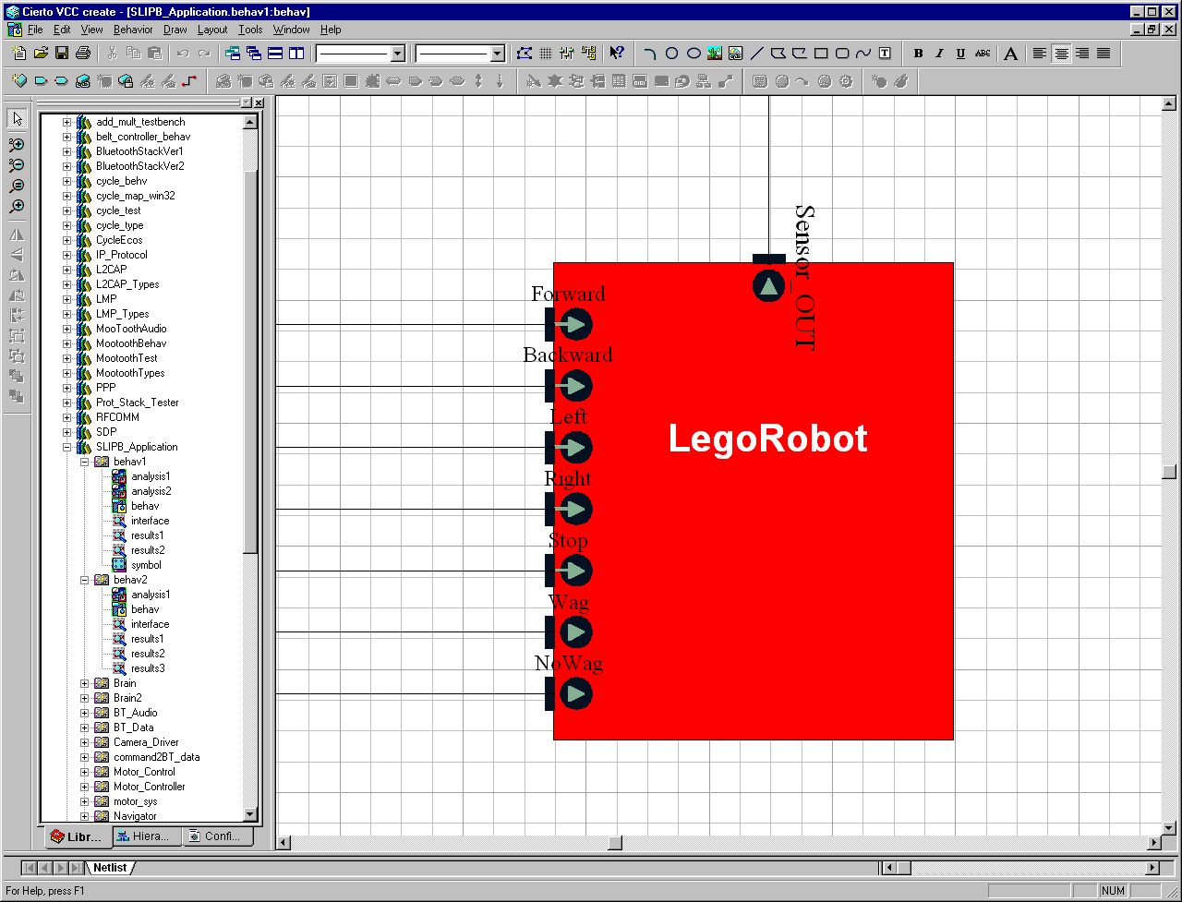Open the Behavior menu
1182x902 pixels.
click(133, 30)
